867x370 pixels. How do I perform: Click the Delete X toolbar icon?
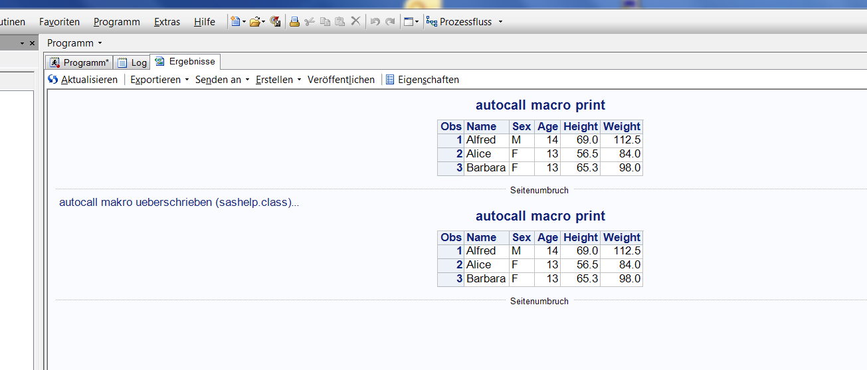click(355, 21)
